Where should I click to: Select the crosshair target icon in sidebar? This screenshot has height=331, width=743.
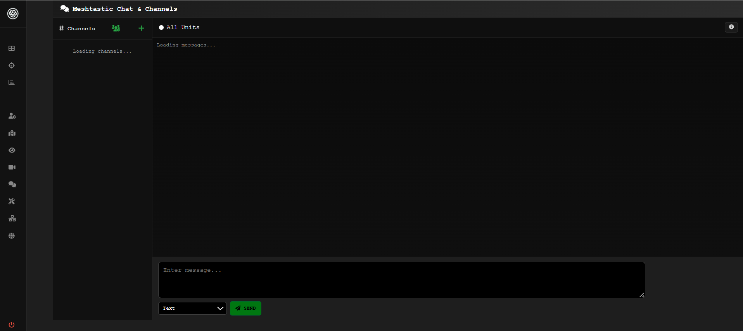coord(12,65)
